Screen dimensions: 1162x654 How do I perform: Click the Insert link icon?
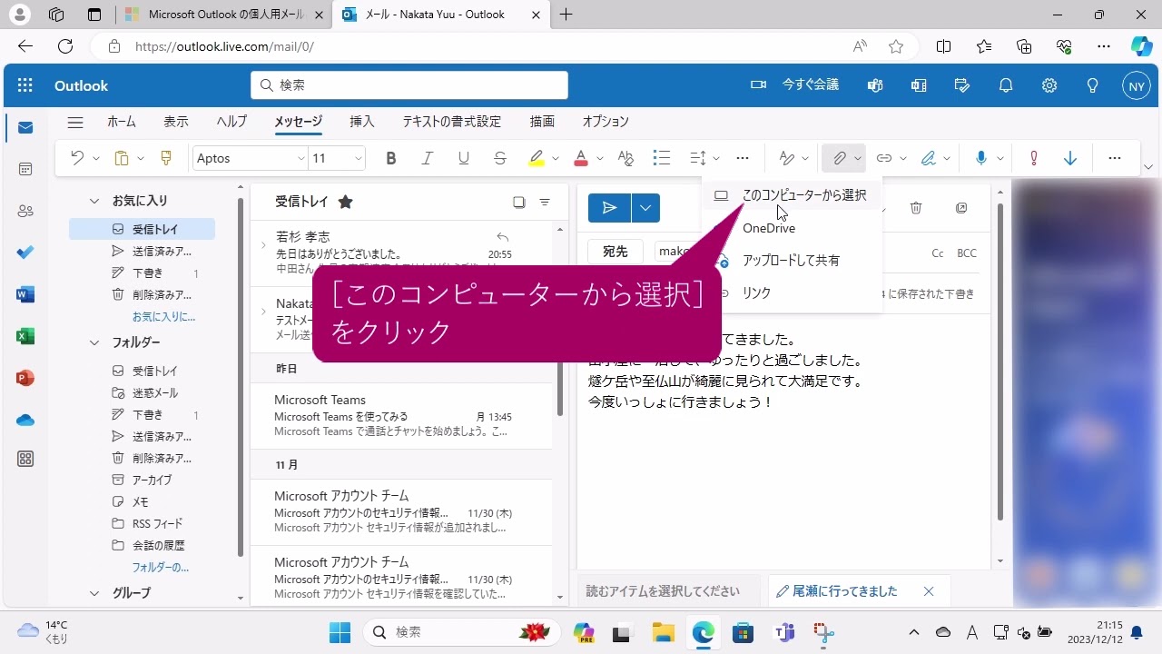coord(883,158)
